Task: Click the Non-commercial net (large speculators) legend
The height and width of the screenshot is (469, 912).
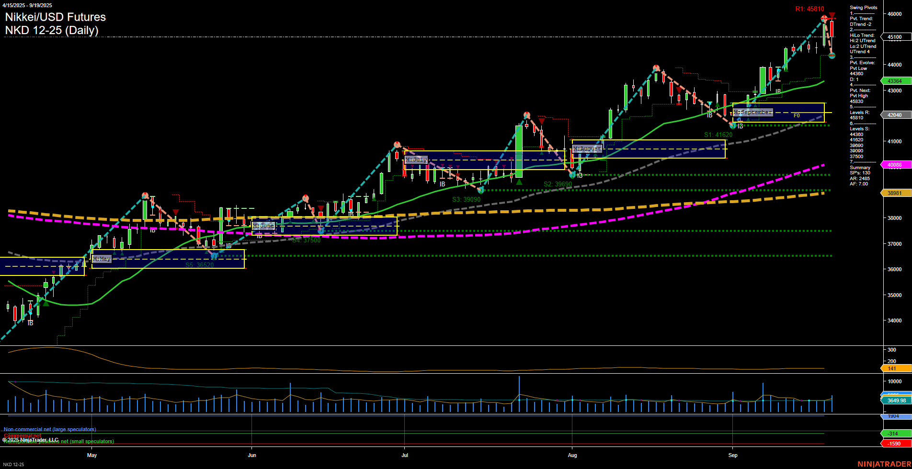Action: click(49, 429)
